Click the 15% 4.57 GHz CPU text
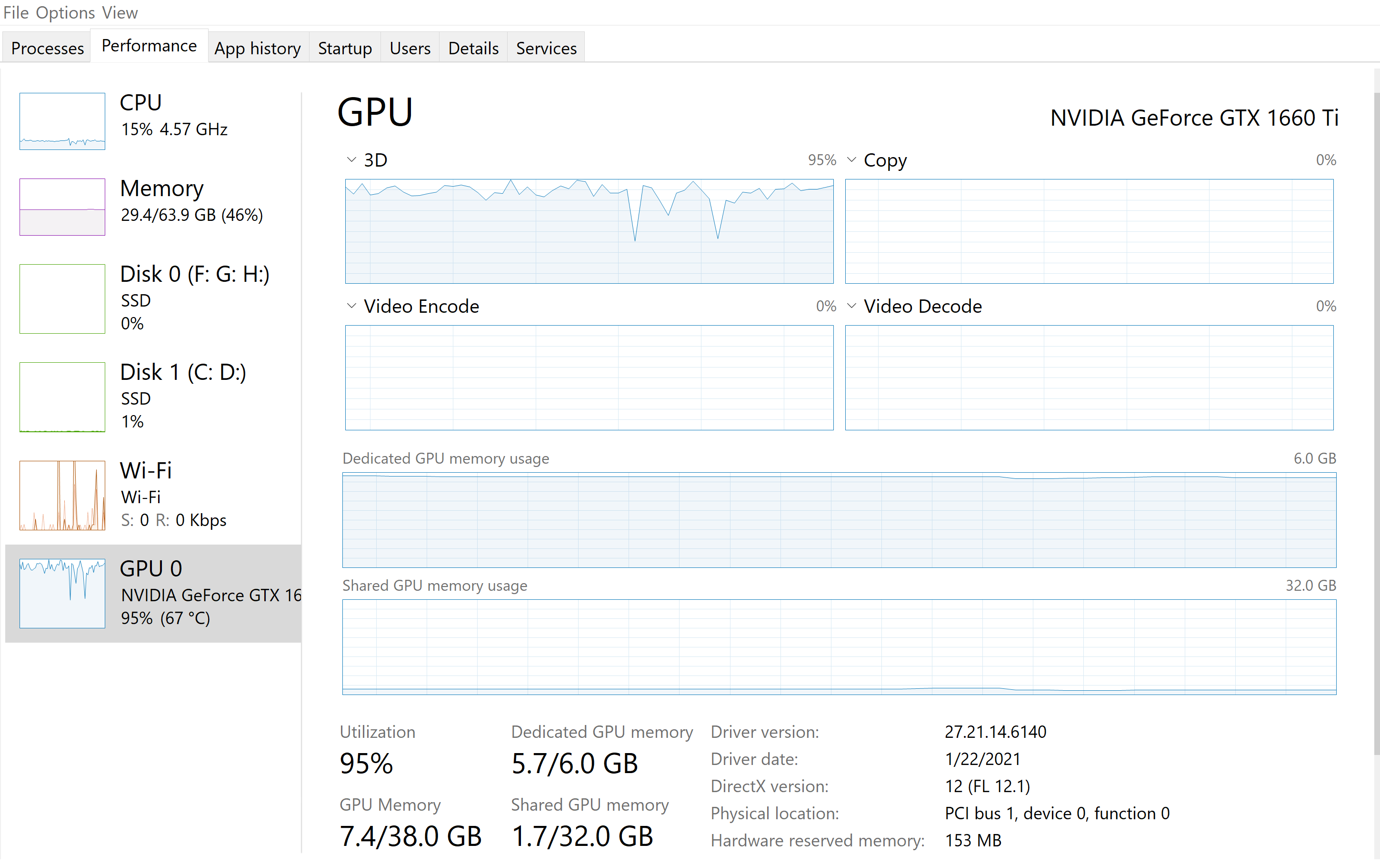The image size is (1380, 864). [x=174, y=129]
